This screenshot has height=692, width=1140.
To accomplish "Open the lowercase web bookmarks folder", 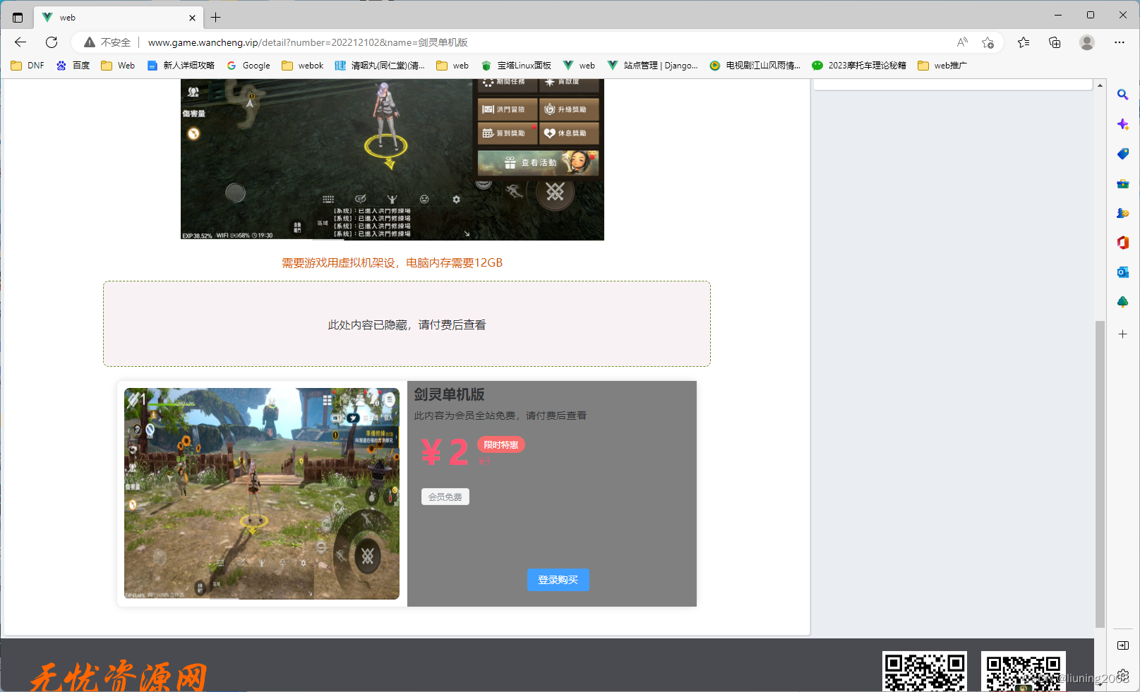I will point(453,66).
